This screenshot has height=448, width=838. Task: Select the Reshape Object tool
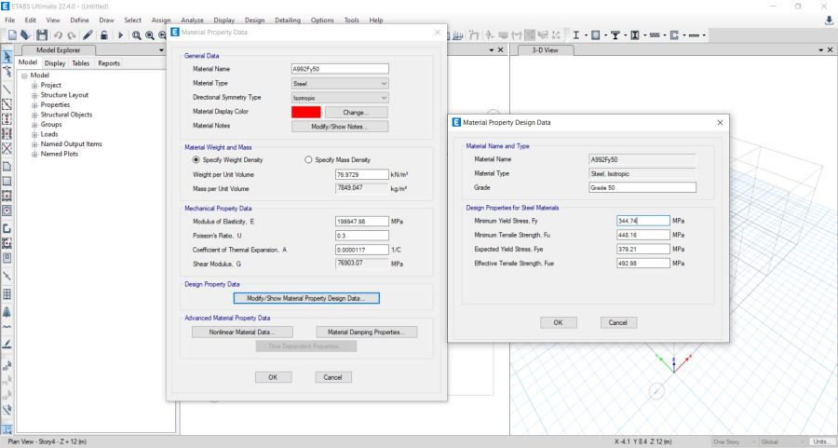coord(7,72)
